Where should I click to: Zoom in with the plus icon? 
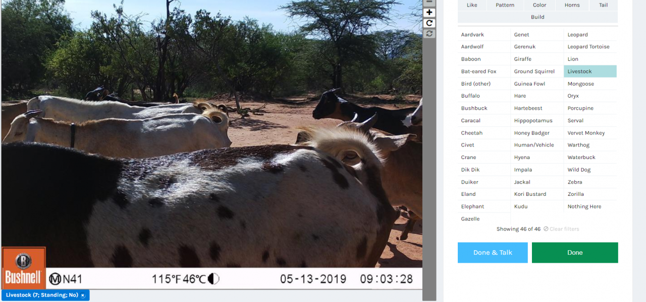point(429,13)
